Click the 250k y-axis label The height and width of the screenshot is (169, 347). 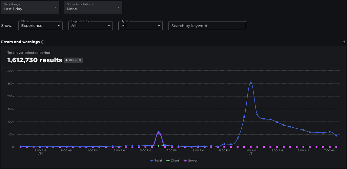[x=11, y=84]
